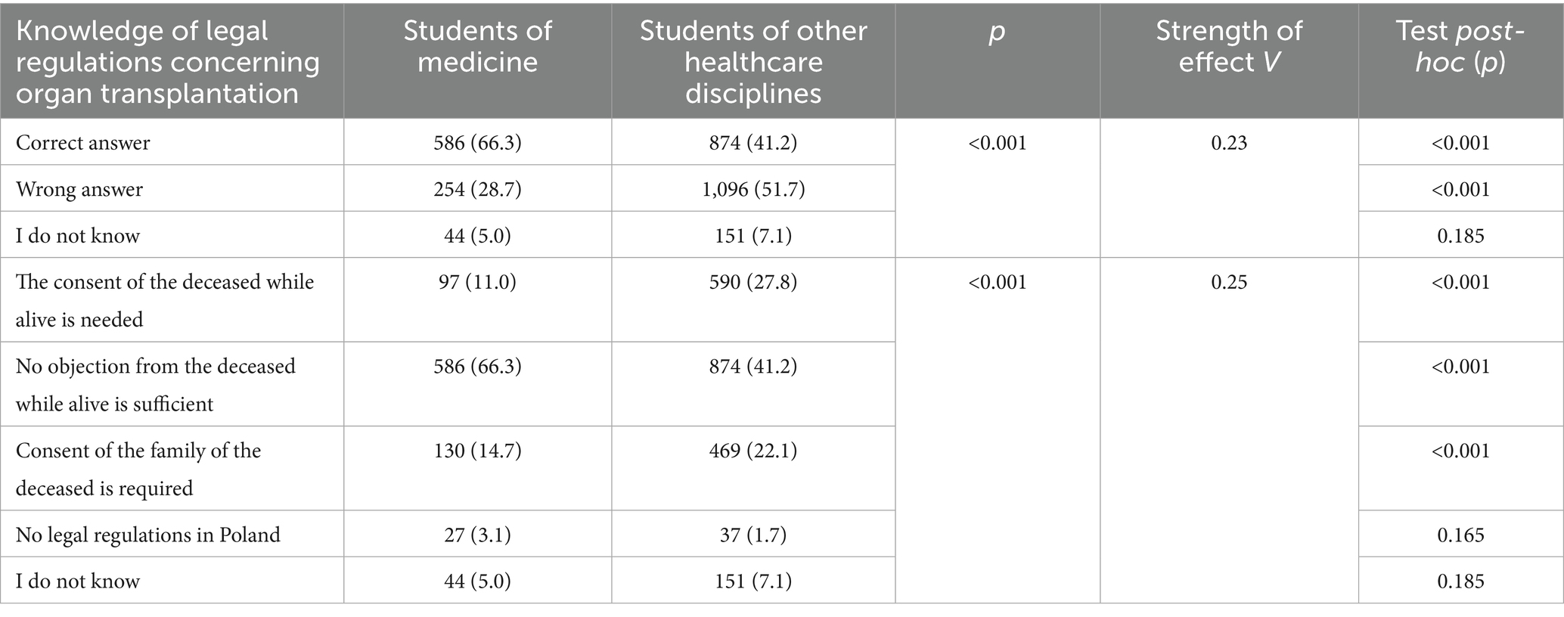Select the "1,096 (51.7)" cell

753,189
